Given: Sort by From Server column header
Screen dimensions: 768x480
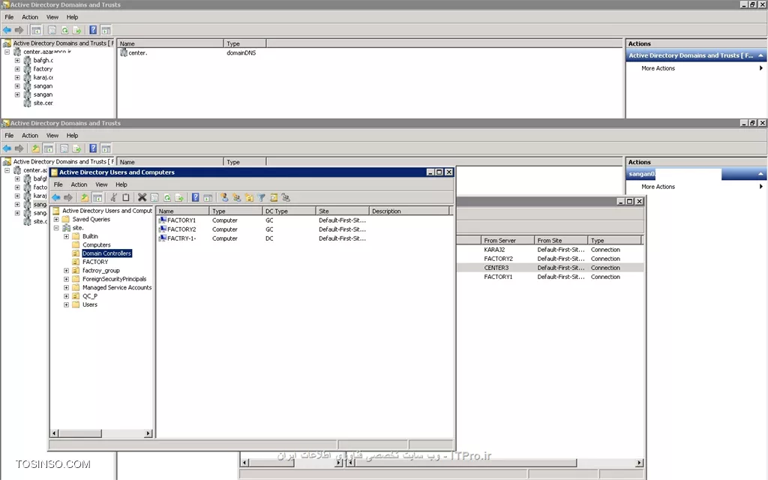Looking at the screenshot, I should tap(508, 241).
